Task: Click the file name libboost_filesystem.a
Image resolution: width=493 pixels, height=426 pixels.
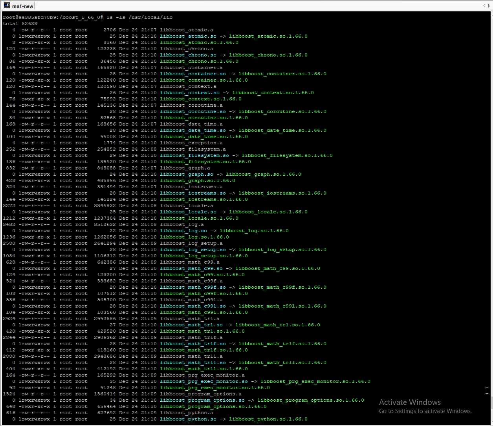Action: (193, 149)
